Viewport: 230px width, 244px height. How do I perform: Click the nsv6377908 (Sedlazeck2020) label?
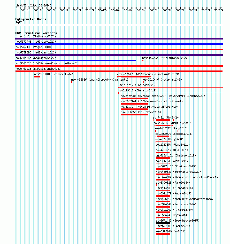36,42
